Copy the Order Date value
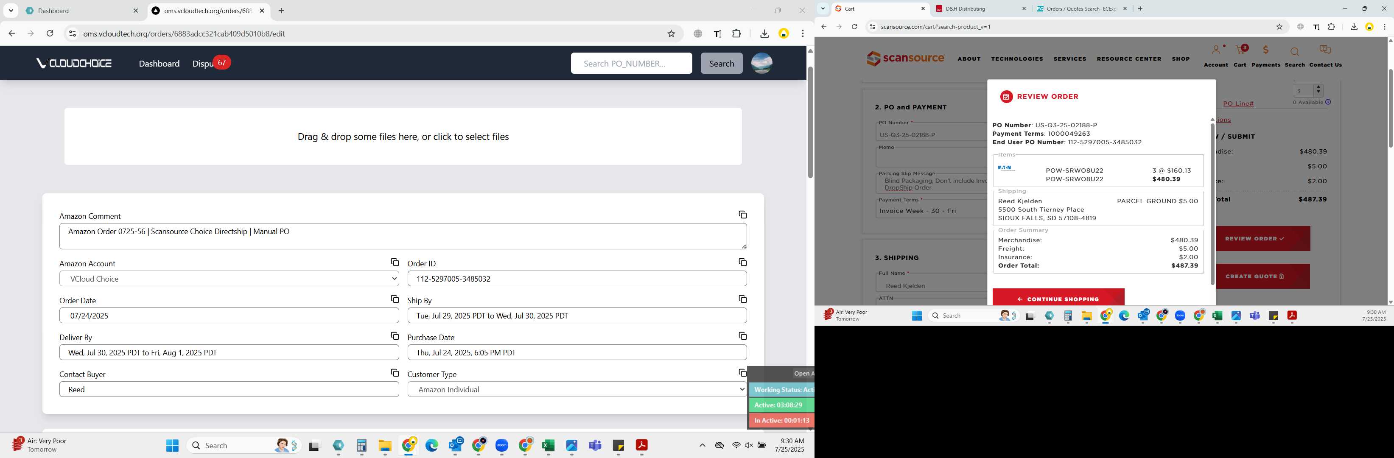The height and width of the screenshot is (458, 1394). coord(395,299)
